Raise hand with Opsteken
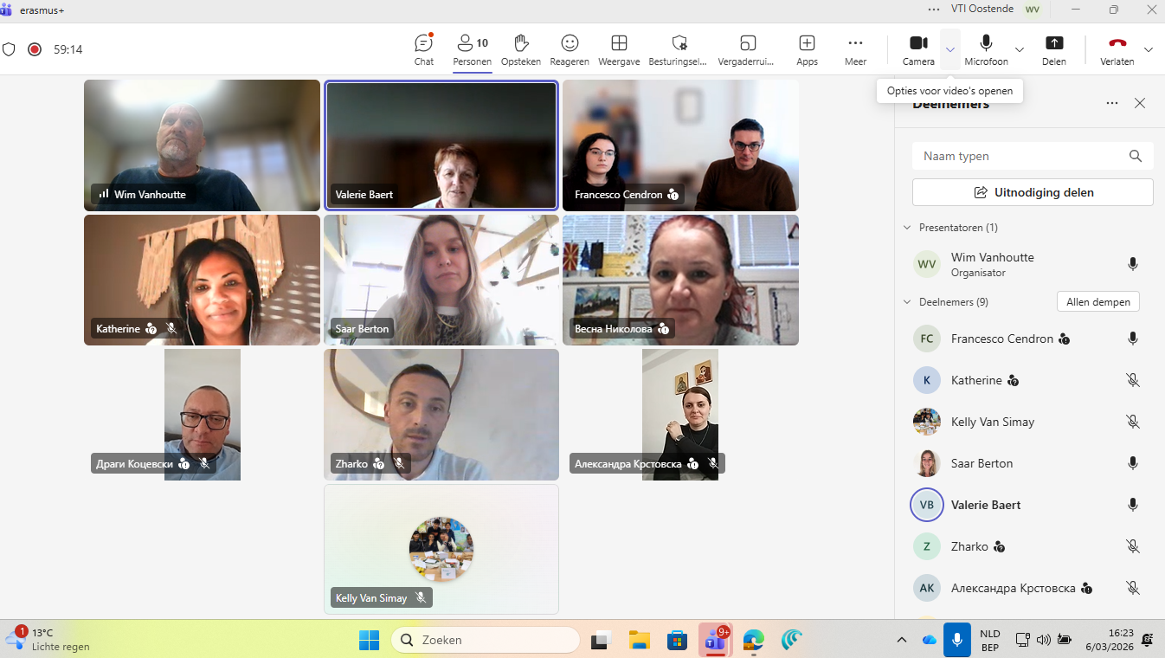The width and height of the screenshot is (1165, 658). point(520,49)
